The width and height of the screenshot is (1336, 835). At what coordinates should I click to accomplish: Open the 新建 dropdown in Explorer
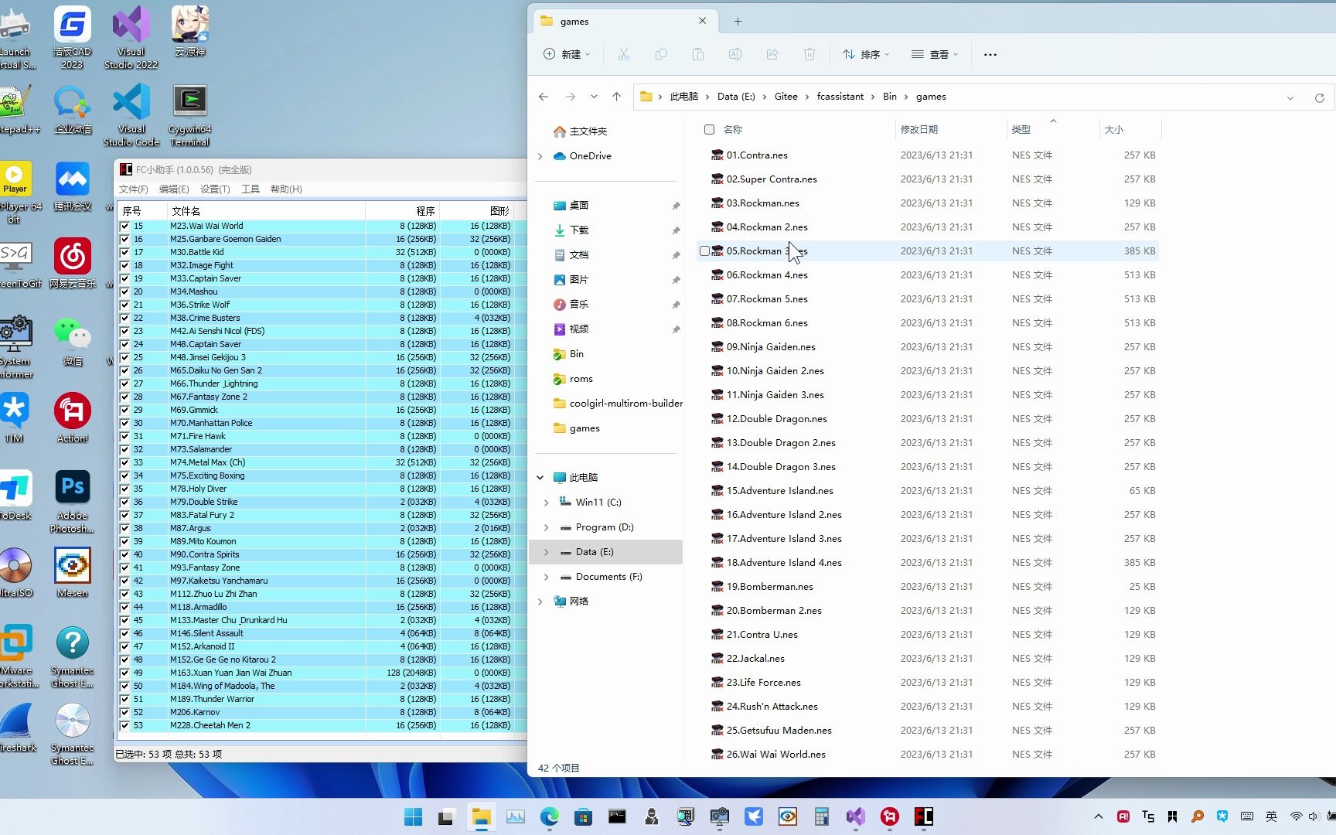(x=567, y=54)
